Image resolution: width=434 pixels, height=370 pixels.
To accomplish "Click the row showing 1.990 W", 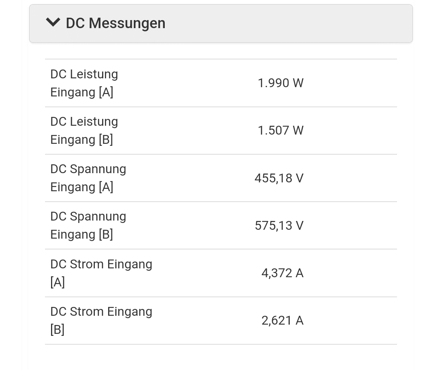I will point(221,83).
